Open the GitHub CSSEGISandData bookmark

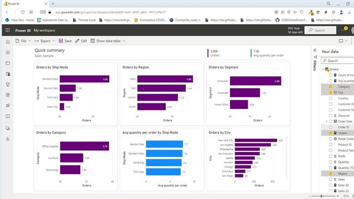[x=291, y=20]
